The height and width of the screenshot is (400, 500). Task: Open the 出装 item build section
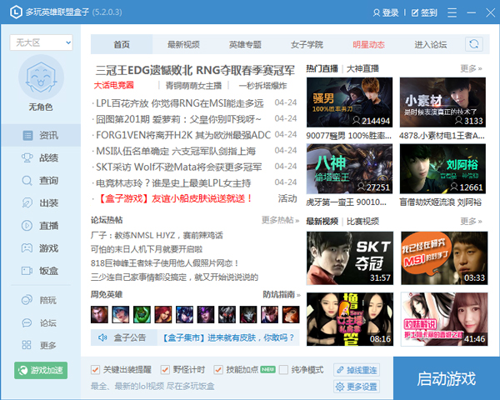click(x=41, y=203)
